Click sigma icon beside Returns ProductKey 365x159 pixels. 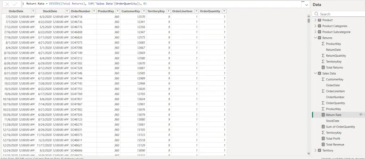[323, 43]
